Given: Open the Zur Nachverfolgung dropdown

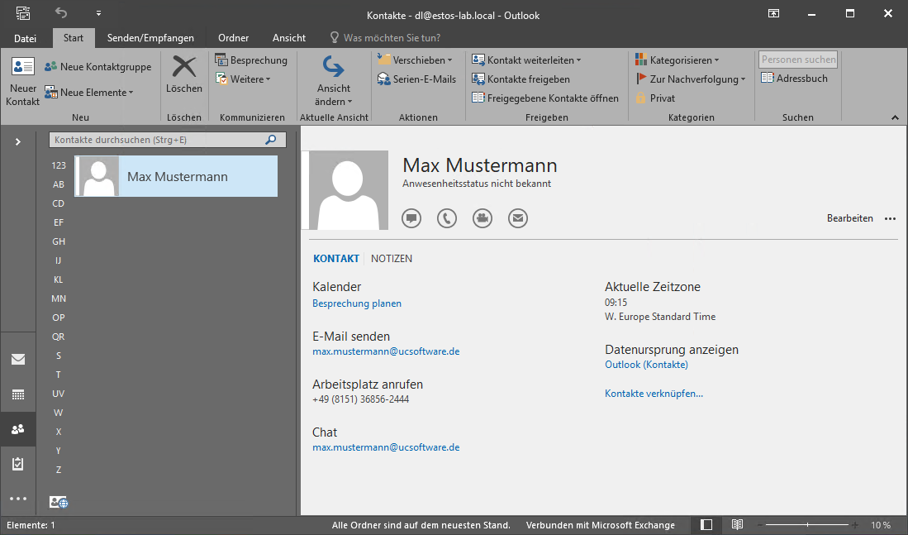Looking at the screenshot, I should point(691,79).
